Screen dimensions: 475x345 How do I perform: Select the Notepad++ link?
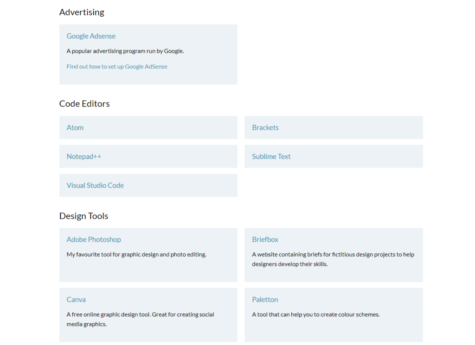point(84,157)
